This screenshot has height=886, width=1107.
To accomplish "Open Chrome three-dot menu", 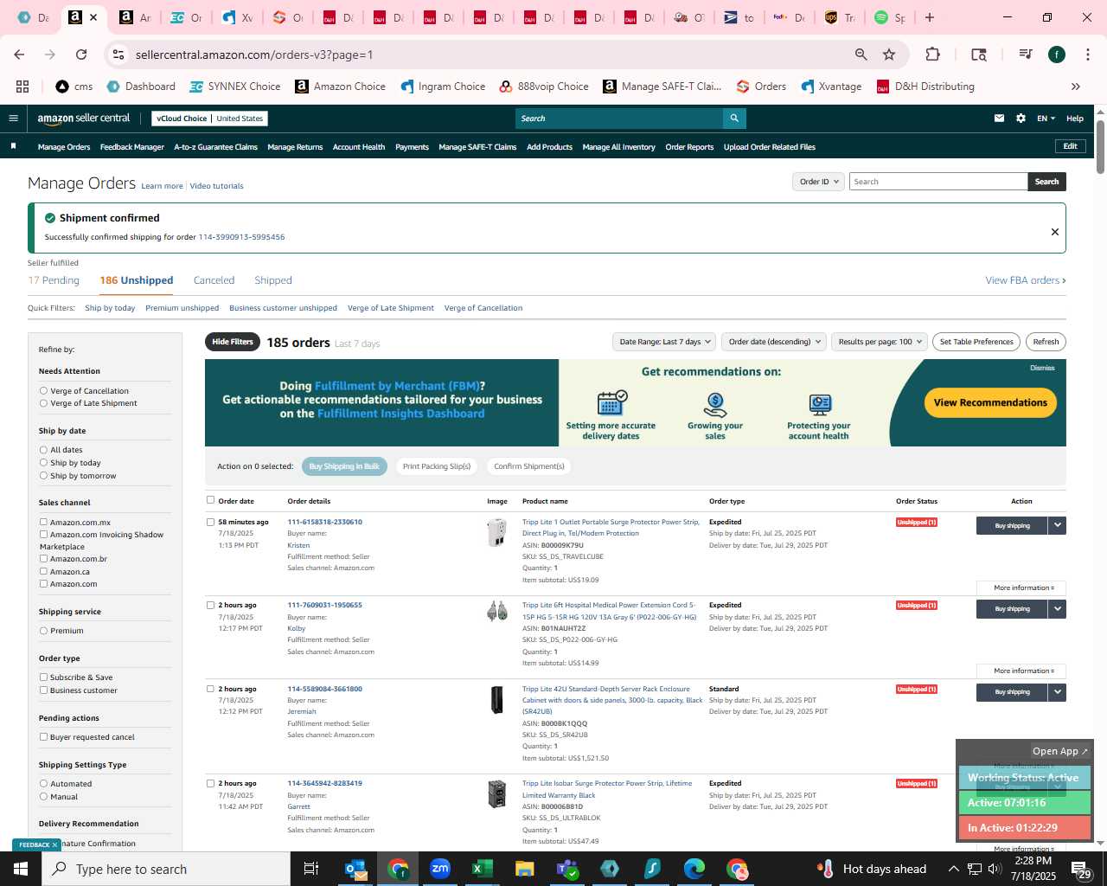I will tap(1087, 55).
